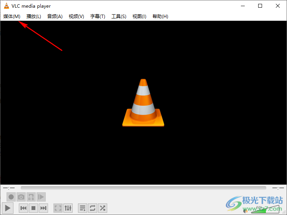
Task: Toggle the A-B loop button
Action: 31,197
